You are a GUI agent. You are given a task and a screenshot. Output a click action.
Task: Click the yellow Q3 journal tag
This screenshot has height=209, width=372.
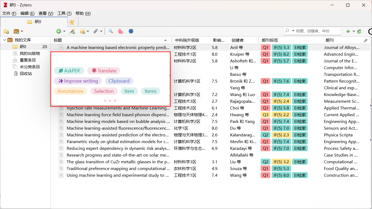coord(265,115)
